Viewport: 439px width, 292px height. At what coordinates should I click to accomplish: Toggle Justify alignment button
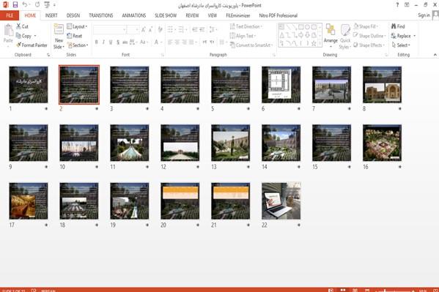(191, 42)
